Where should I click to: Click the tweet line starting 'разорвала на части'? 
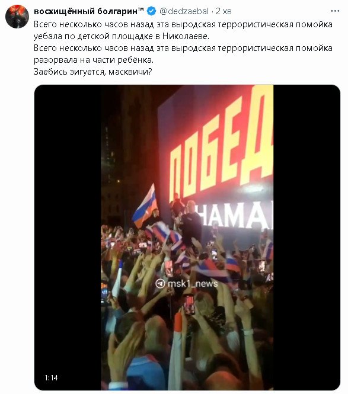coord(94,60)
